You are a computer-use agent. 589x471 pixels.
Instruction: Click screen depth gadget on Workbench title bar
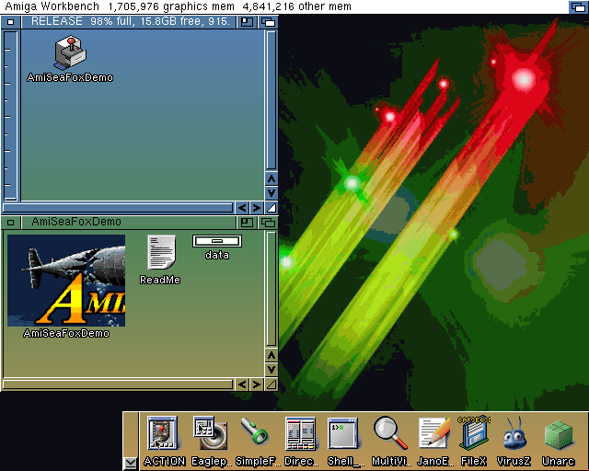click(579, 6)
